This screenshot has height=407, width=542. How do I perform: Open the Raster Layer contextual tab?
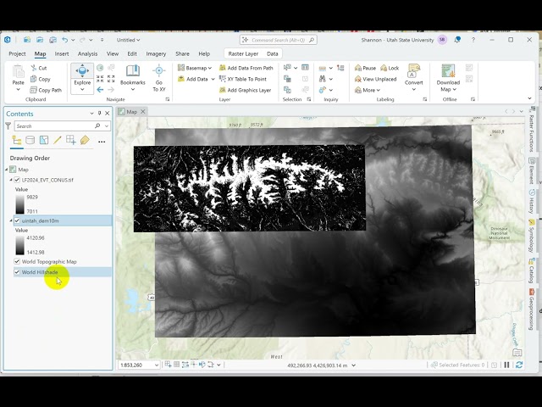tap(243, 53)
